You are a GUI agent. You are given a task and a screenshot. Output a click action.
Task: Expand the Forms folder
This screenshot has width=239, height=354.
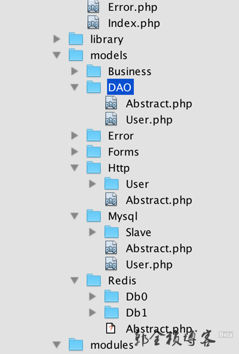tap(75, 152)
